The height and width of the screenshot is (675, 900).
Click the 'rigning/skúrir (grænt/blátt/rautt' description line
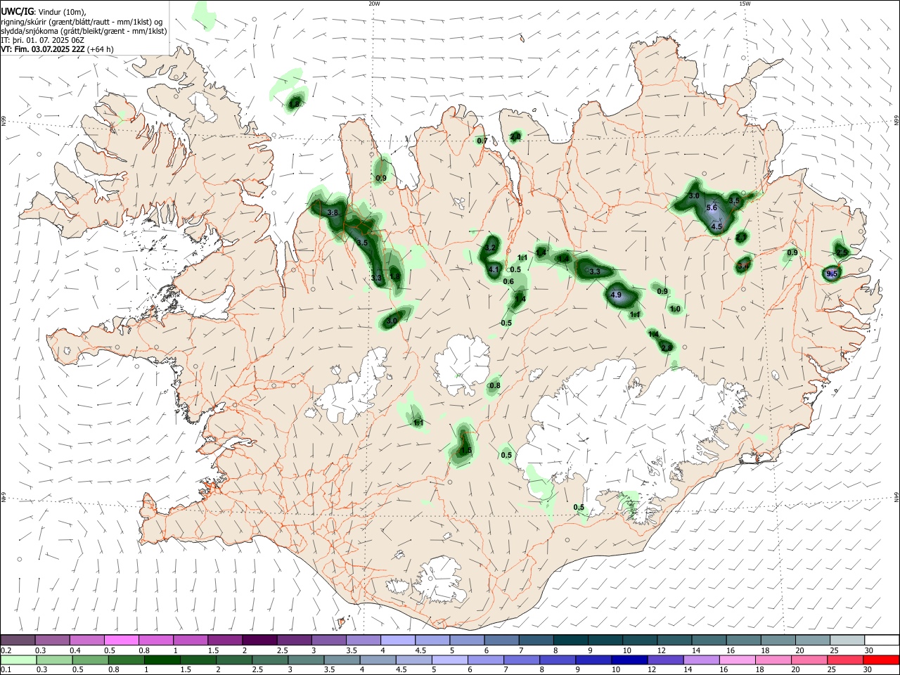point(82,21)
